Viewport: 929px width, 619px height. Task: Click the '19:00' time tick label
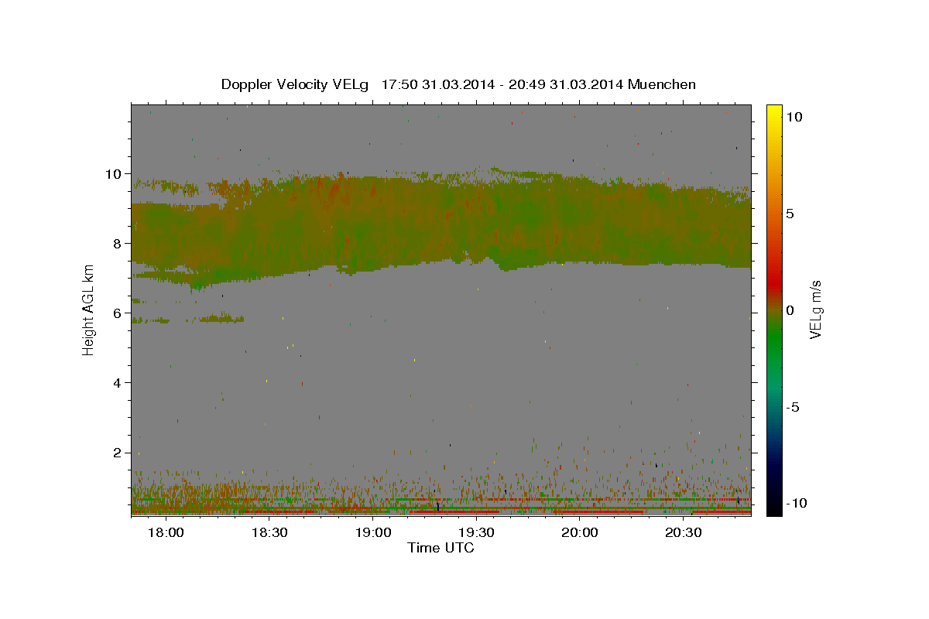click(372, 532)
